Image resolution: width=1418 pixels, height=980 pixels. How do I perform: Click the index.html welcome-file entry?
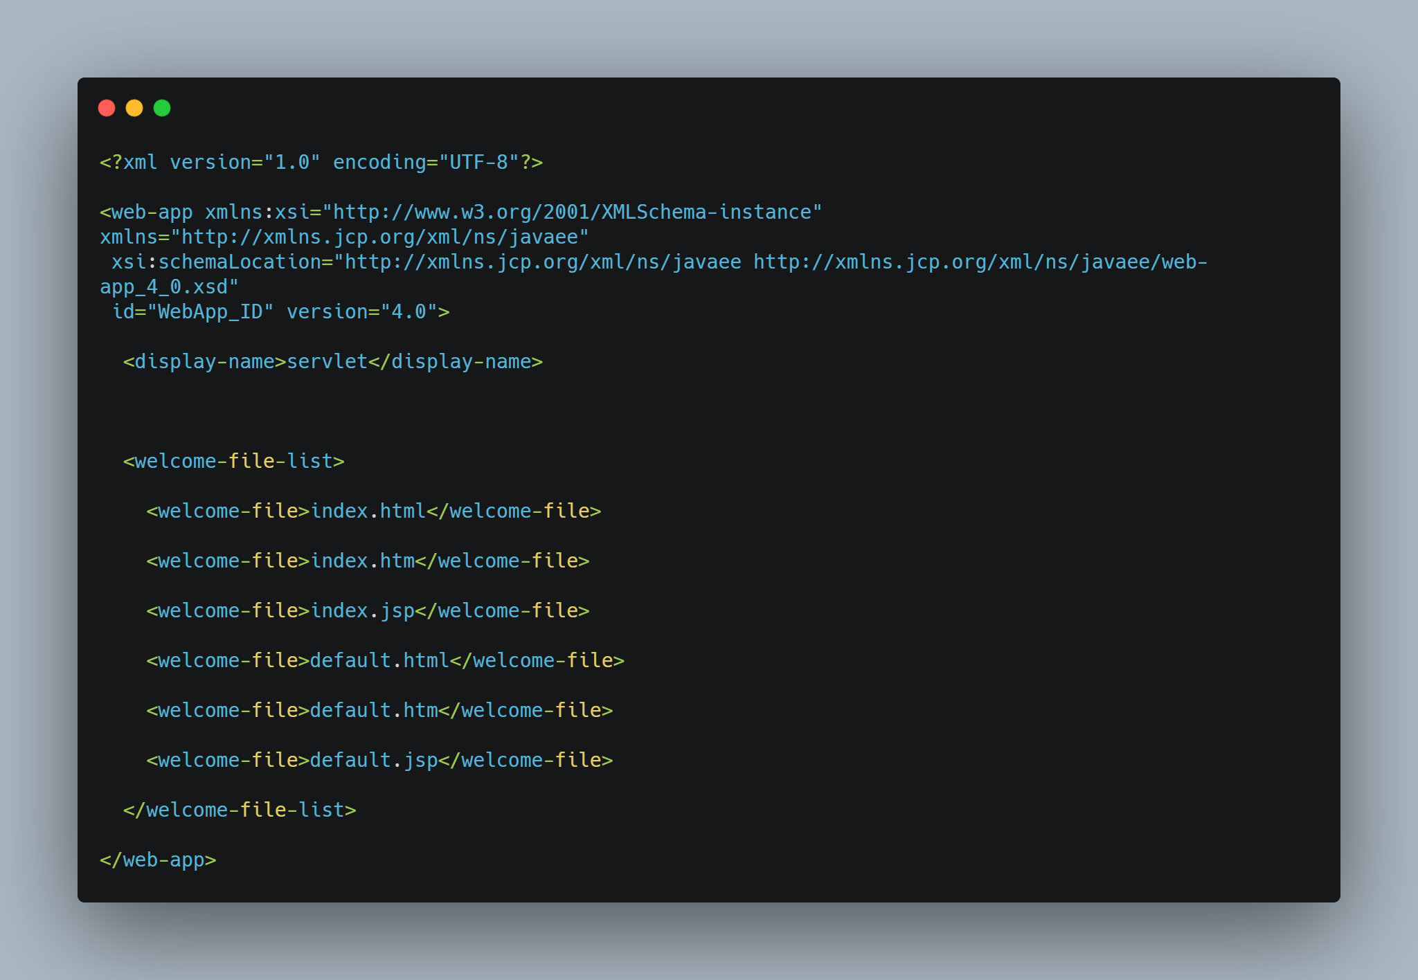[x=373, y=511]
